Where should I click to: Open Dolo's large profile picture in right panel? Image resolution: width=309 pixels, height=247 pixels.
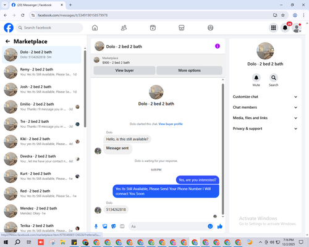click(265, 51)
